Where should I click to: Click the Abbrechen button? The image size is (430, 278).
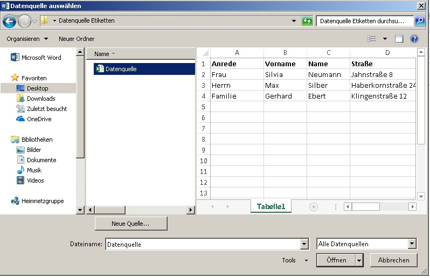click(393, 260)
